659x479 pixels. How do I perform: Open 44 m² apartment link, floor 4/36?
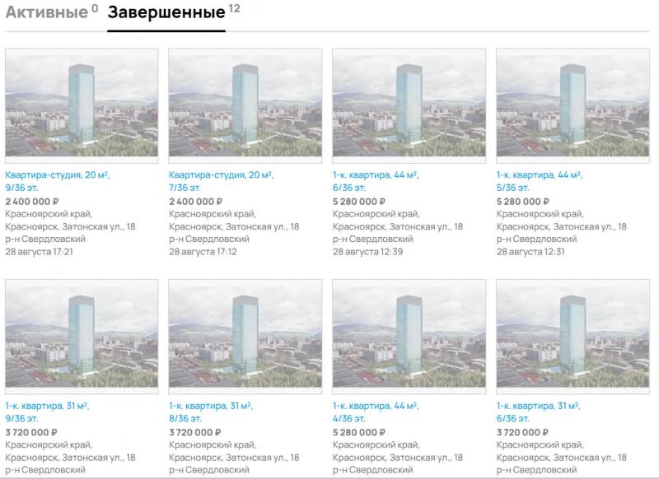point(376,412)
